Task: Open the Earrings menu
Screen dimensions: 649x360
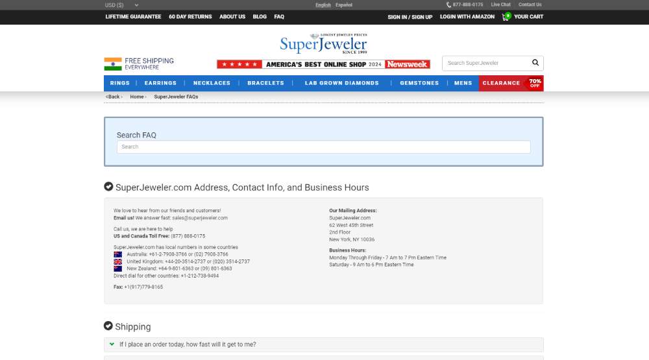Action: point(160,83)
